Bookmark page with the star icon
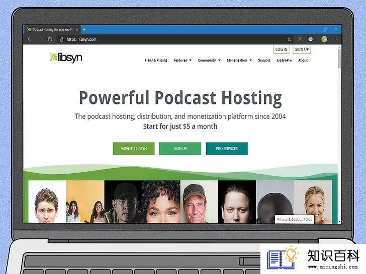This screenshot has width=366, height=274. (x=289, y=39)
